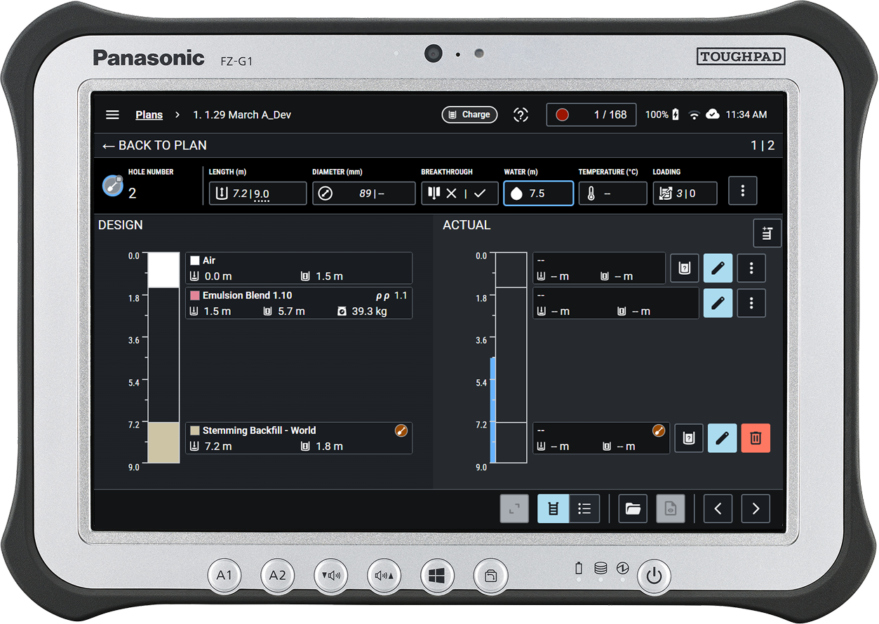Click shovel icon on Stemming Backfill design row
This screenshot has width=879, height=624.
pos(401,430)
